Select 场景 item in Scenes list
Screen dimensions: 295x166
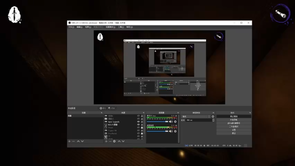point(85,116)
